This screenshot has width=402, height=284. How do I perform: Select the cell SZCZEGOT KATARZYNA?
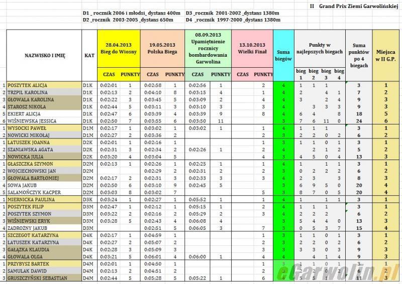(44, 235)
